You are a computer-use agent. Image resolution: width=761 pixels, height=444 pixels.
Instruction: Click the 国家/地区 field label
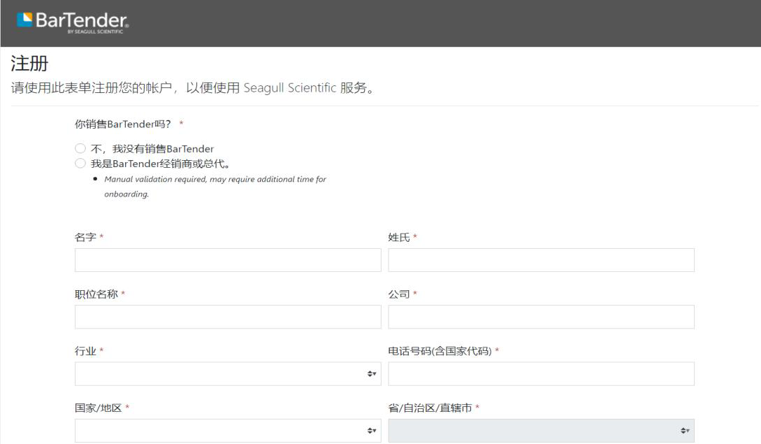(x=98, y=408)
